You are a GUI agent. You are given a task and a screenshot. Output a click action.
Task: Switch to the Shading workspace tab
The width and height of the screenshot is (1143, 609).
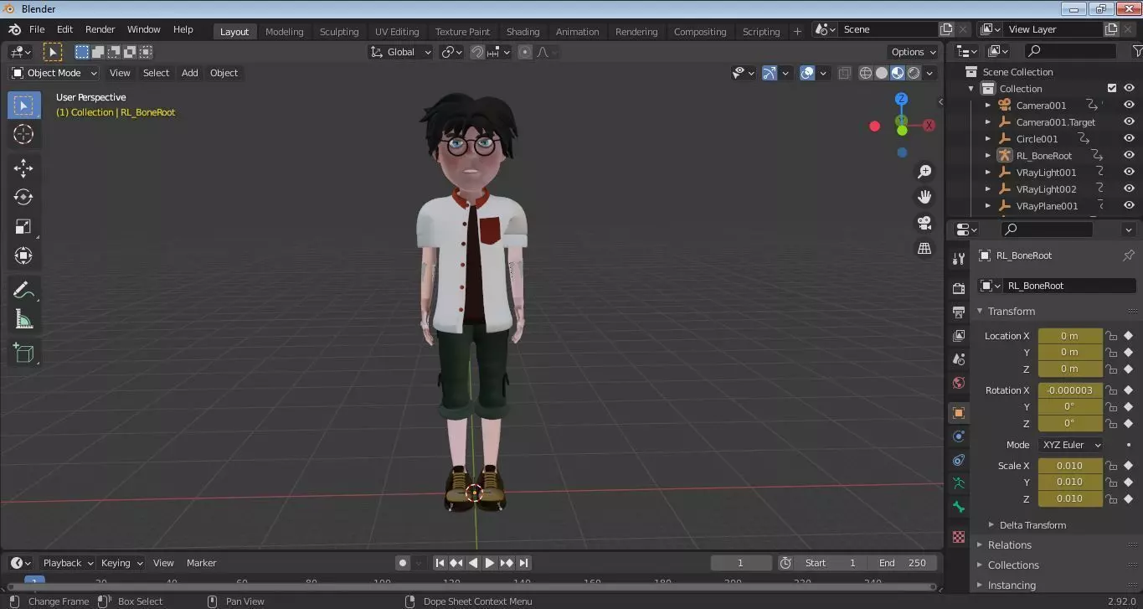tap(523, 32)
